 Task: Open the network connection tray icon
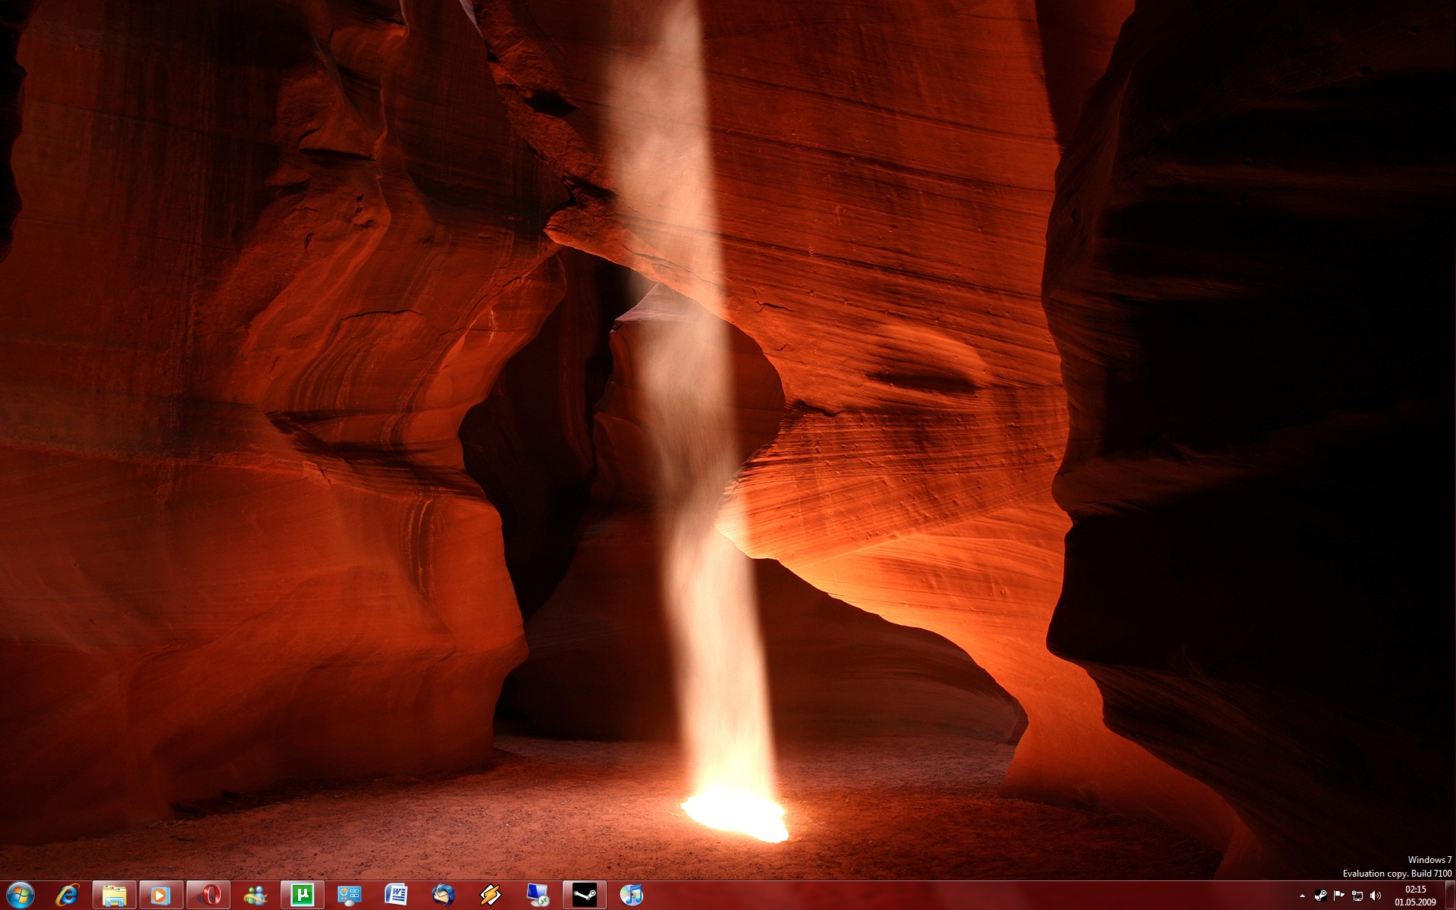pyautogui.click(x=1357, y=896)
